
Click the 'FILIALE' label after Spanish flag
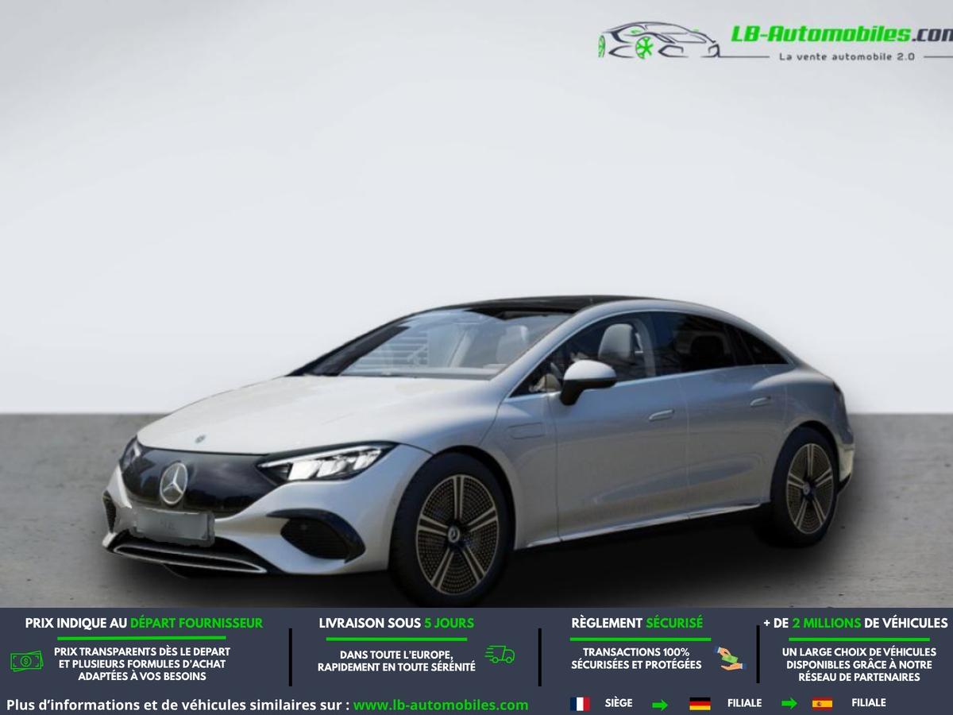point(869,703)
